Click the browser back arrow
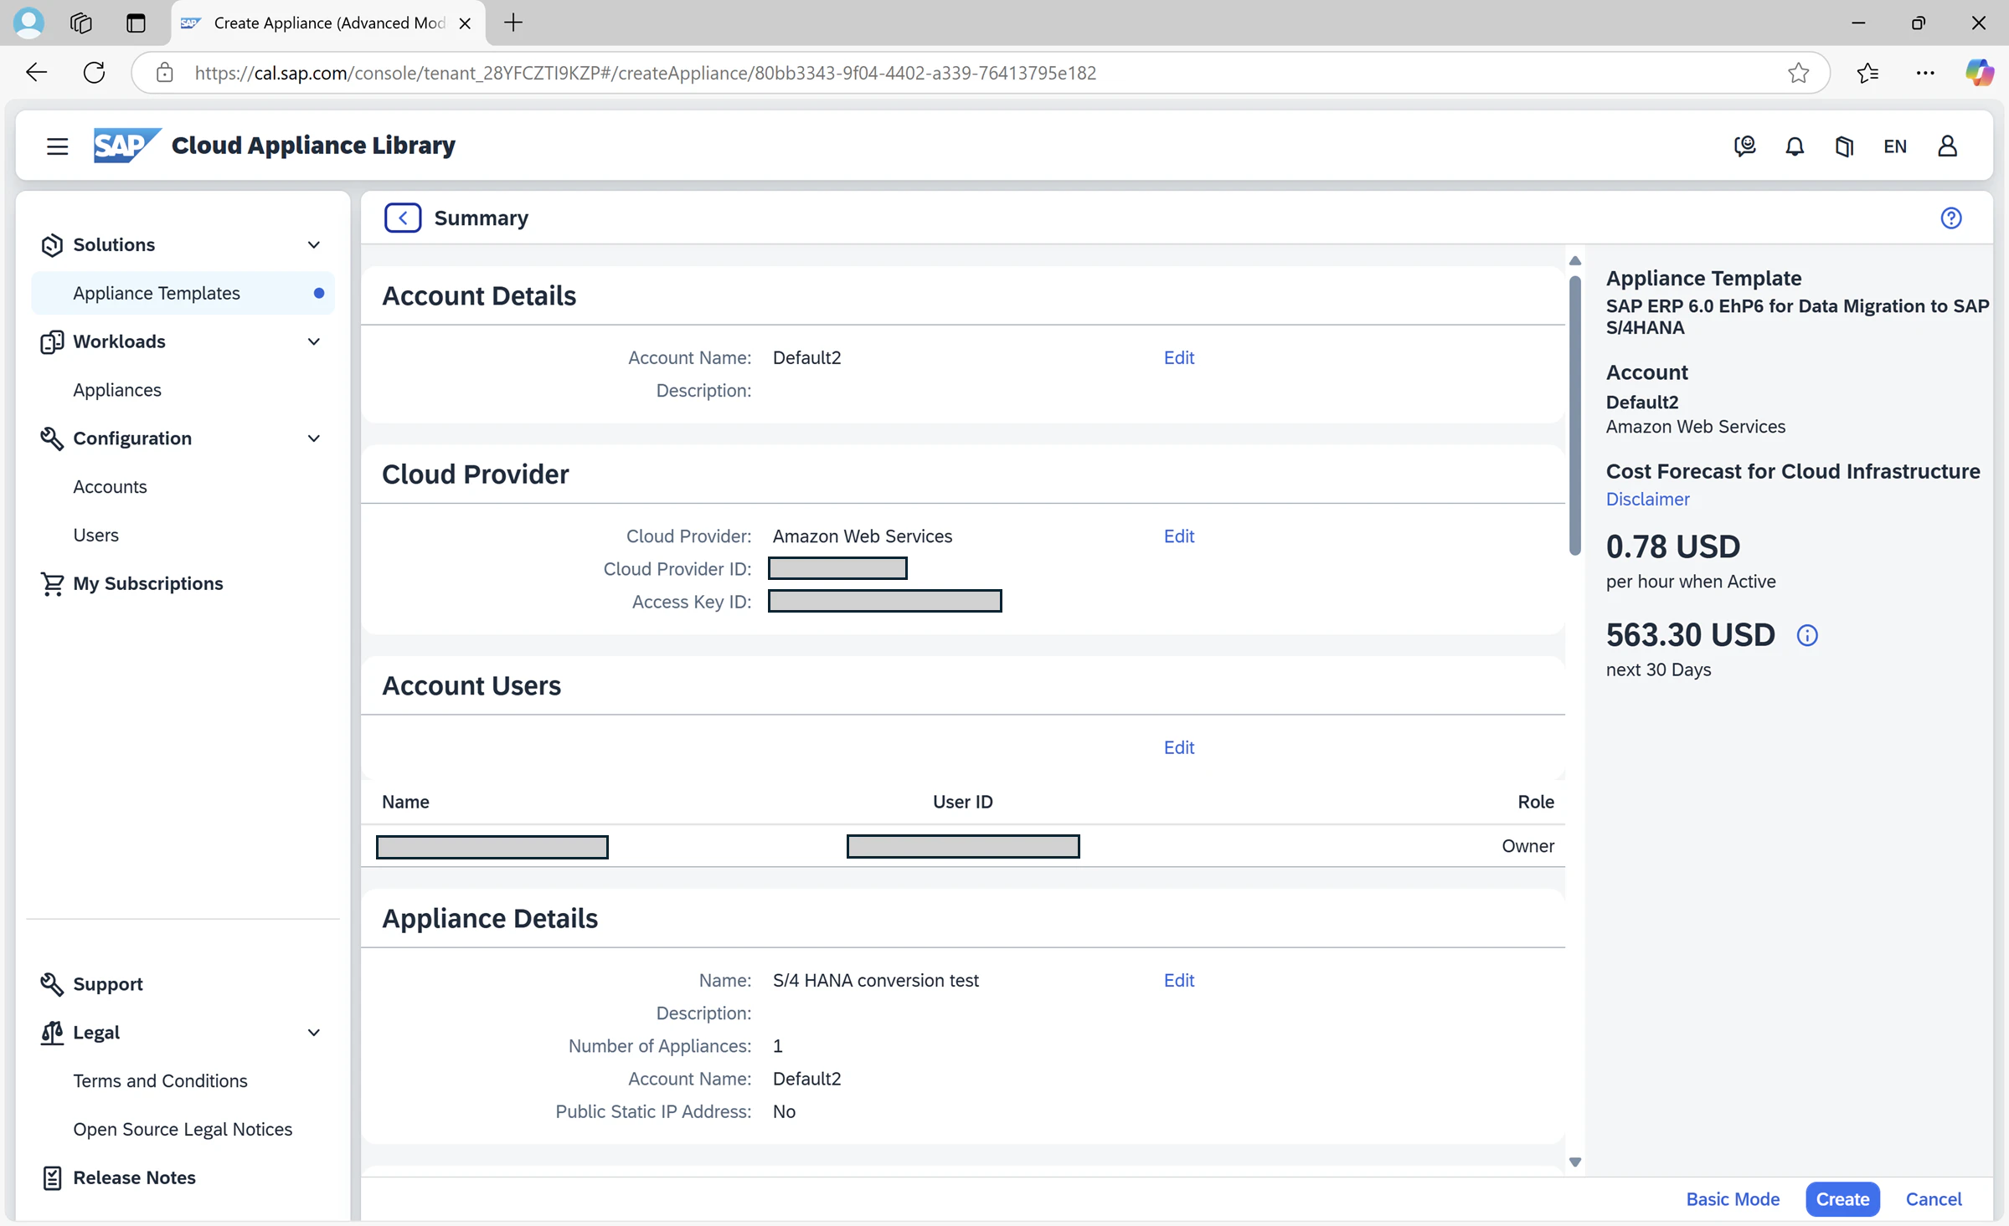Screen dimensions: 2009x1226 click(x=37, y=73)
